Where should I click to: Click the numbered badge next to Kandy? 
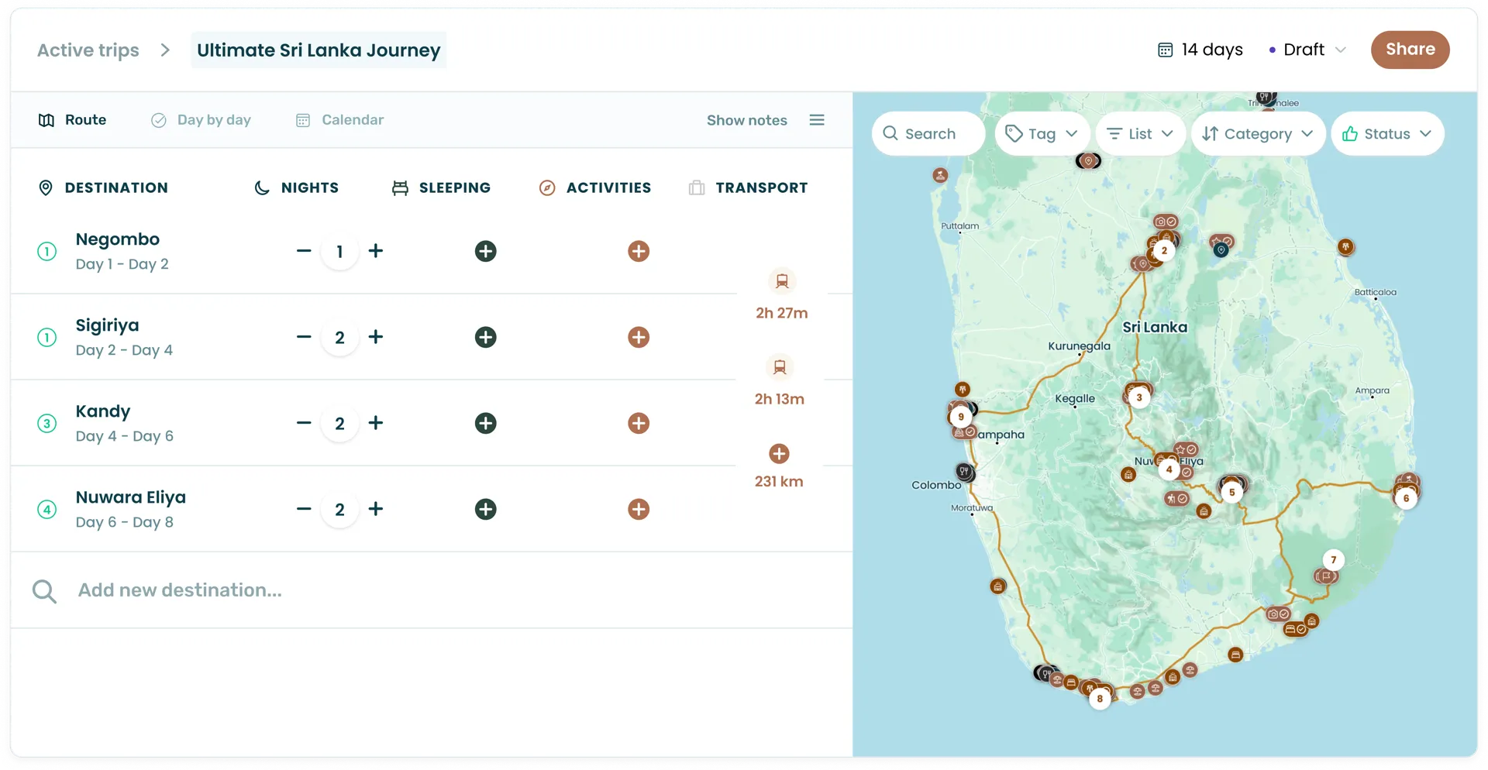click(x=46, y=423)
